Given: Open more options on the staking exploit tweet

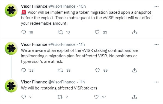Looking at the screenshot, I should pos(156,44).
